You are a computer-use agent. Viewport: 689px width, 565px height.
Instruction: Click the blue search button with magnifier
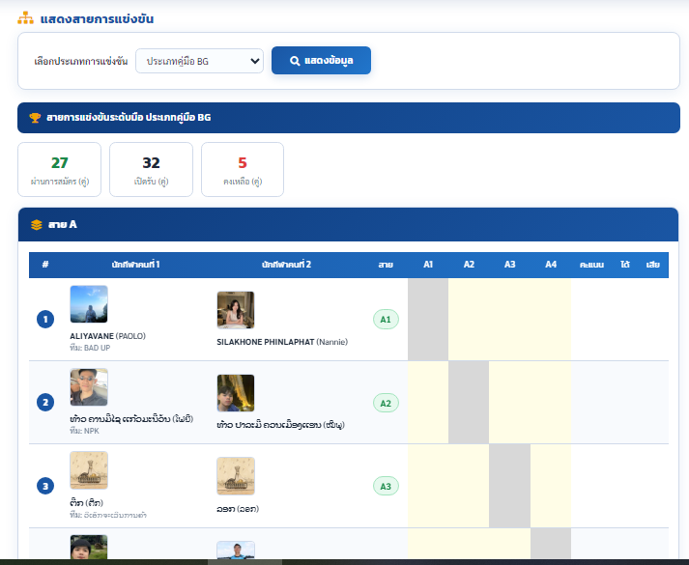321,61
